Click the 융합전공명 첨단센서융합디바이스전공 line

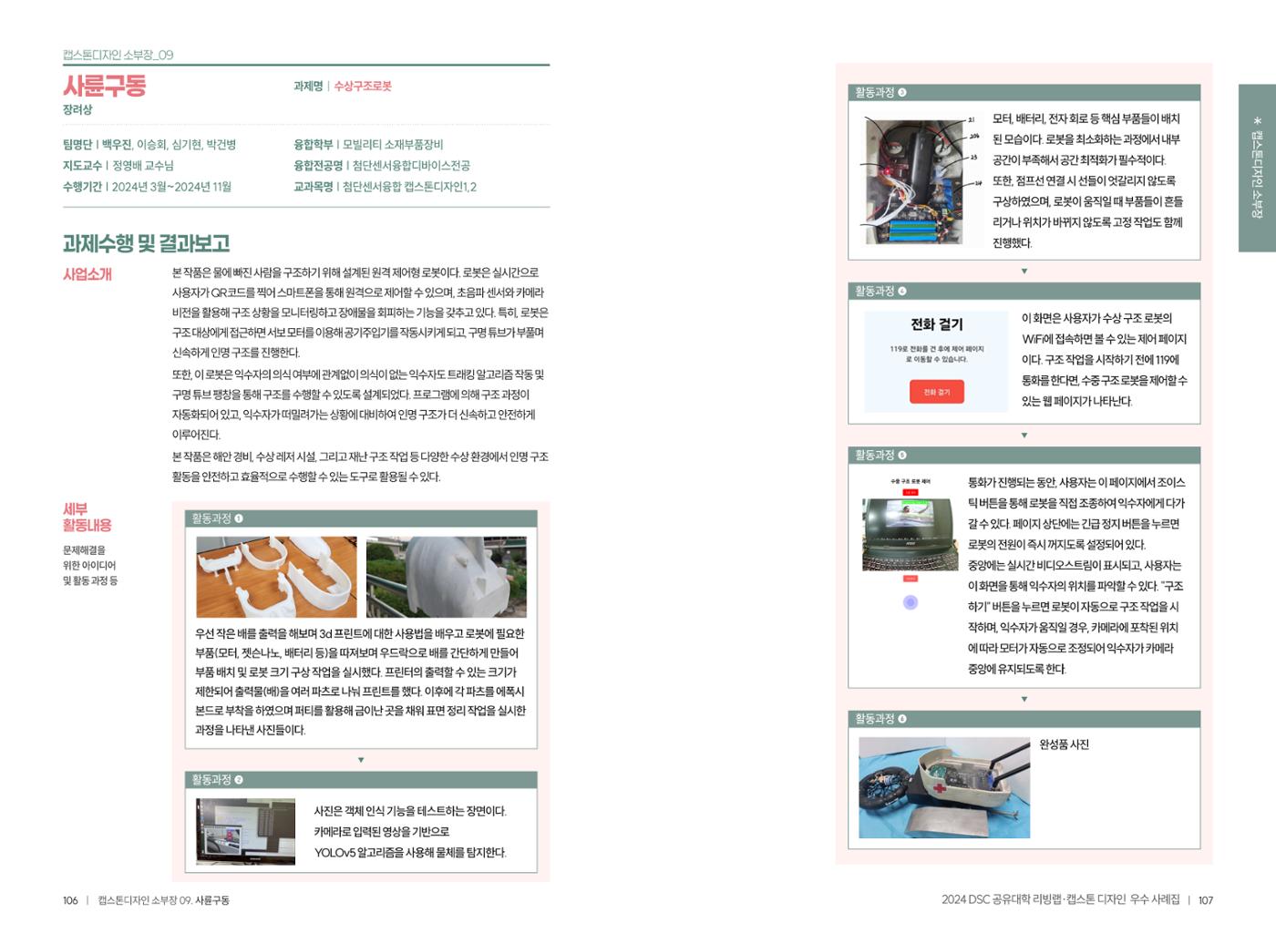click(382, 165)
